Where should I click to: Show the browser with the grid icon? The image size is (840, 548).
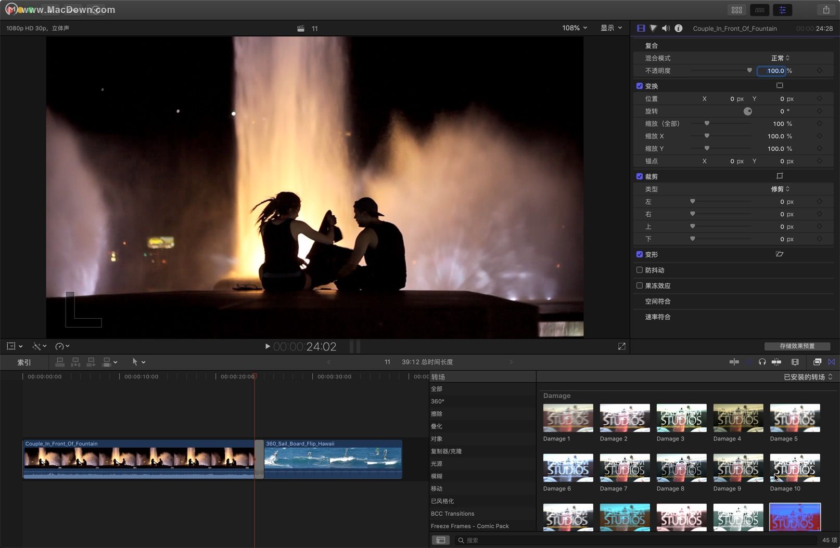pos(736,10)
